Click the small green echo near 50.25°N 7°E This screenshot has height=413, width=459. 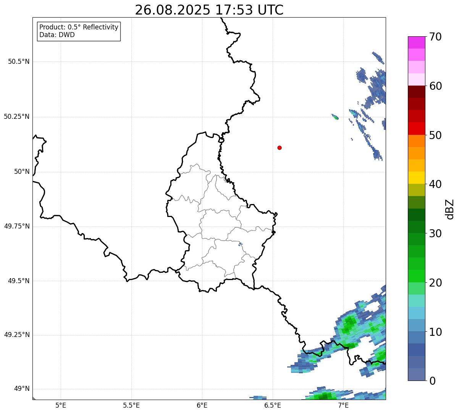point(335,117)
